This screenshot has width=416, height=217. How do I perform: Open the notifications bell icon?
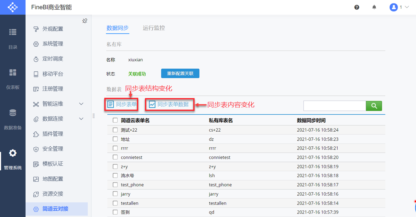point(374,7)
